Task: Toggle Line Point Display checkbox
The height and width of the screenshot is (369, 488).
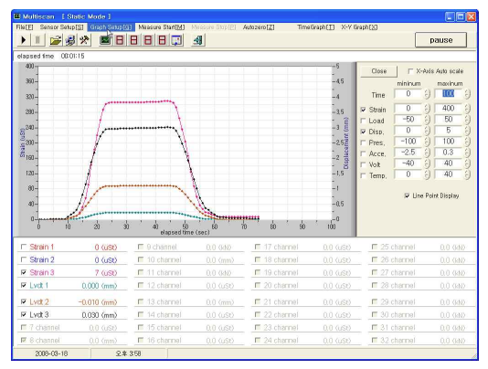Action: [407, 195]
